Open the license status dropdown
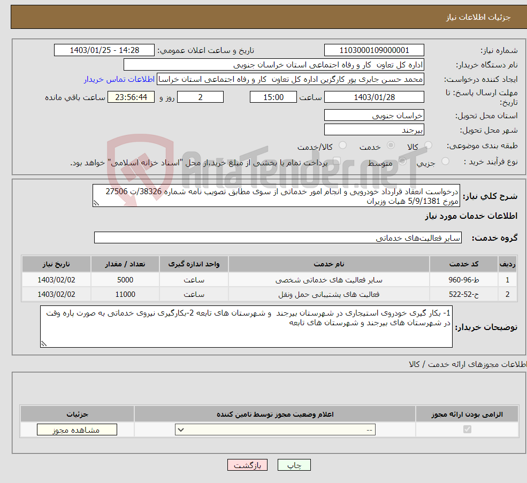The height and width of the screenshot is (483, 527). pos(275,430)
